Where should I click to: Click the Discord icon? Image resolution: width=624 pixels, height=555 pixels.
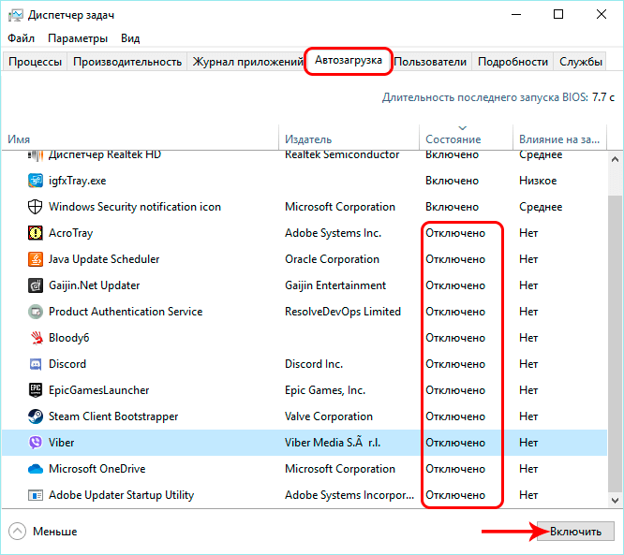coord(36,364)
